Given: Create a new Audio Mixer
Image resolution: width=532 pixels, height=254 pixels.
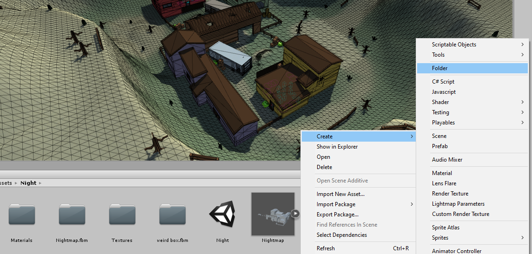Looking at the screenshot, I should click(472, 160).
